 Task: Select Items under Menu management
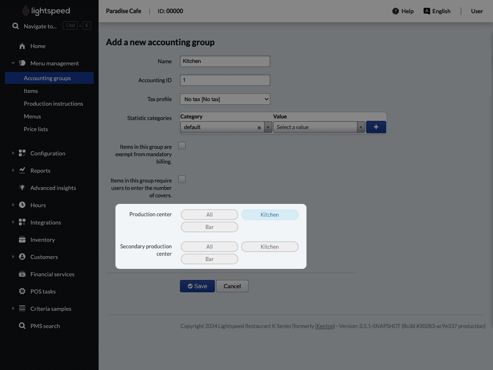tap(31, 90)
